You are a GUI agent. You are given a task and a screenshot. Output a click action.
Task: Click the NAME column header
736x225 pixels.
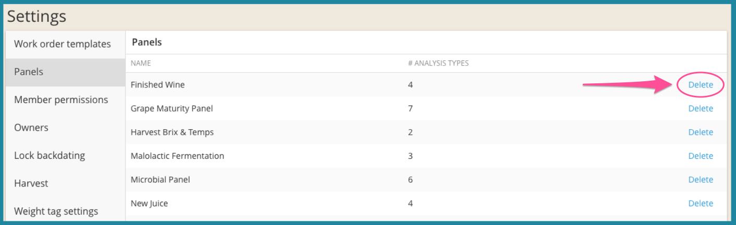pyautogui.click(x=141, y=64)
